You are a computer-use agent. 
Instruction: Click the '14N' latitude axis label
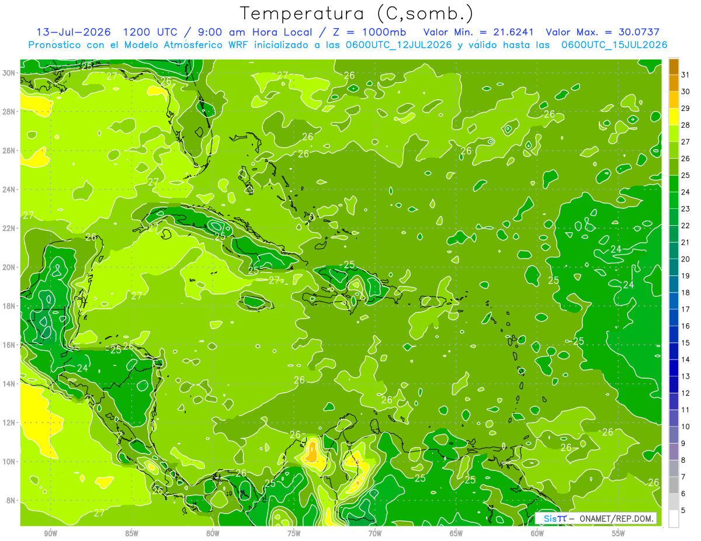[x=9, y=383]
